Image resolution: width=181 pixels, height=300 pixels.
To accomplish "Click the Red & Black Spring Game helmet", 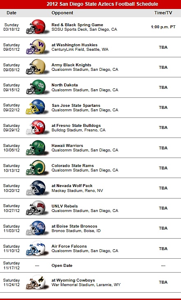I will click(36, 27).
